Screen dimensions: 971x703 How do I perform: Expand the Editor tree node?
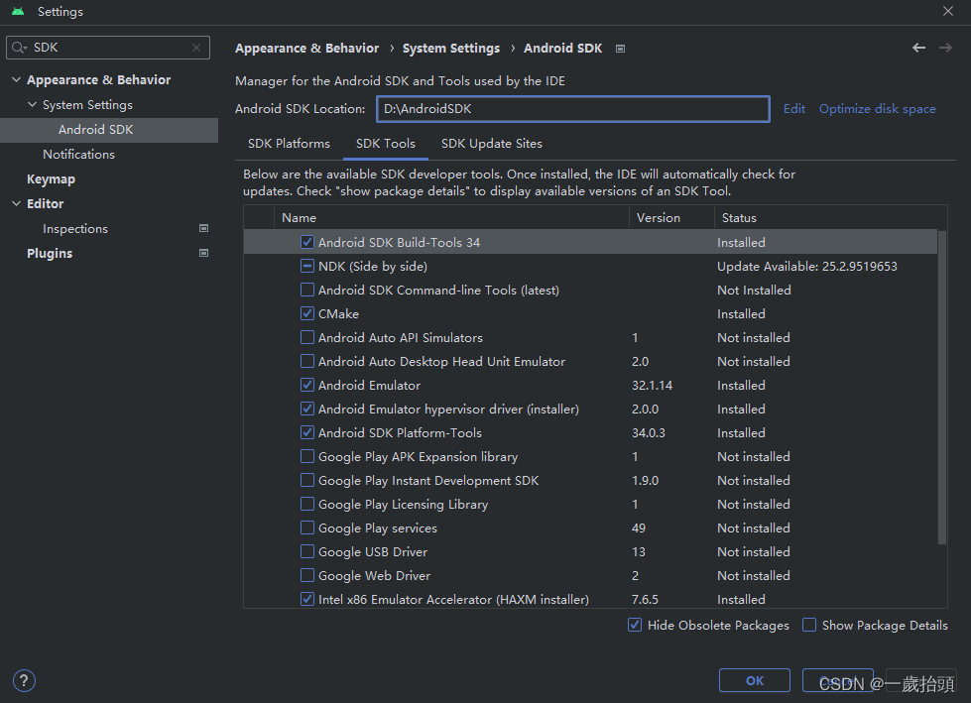(16, 204)
